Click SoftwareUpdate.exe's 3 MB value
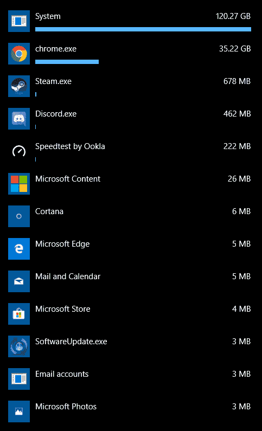This screenshot has width=262, height=431. click(x=241, y=342)
